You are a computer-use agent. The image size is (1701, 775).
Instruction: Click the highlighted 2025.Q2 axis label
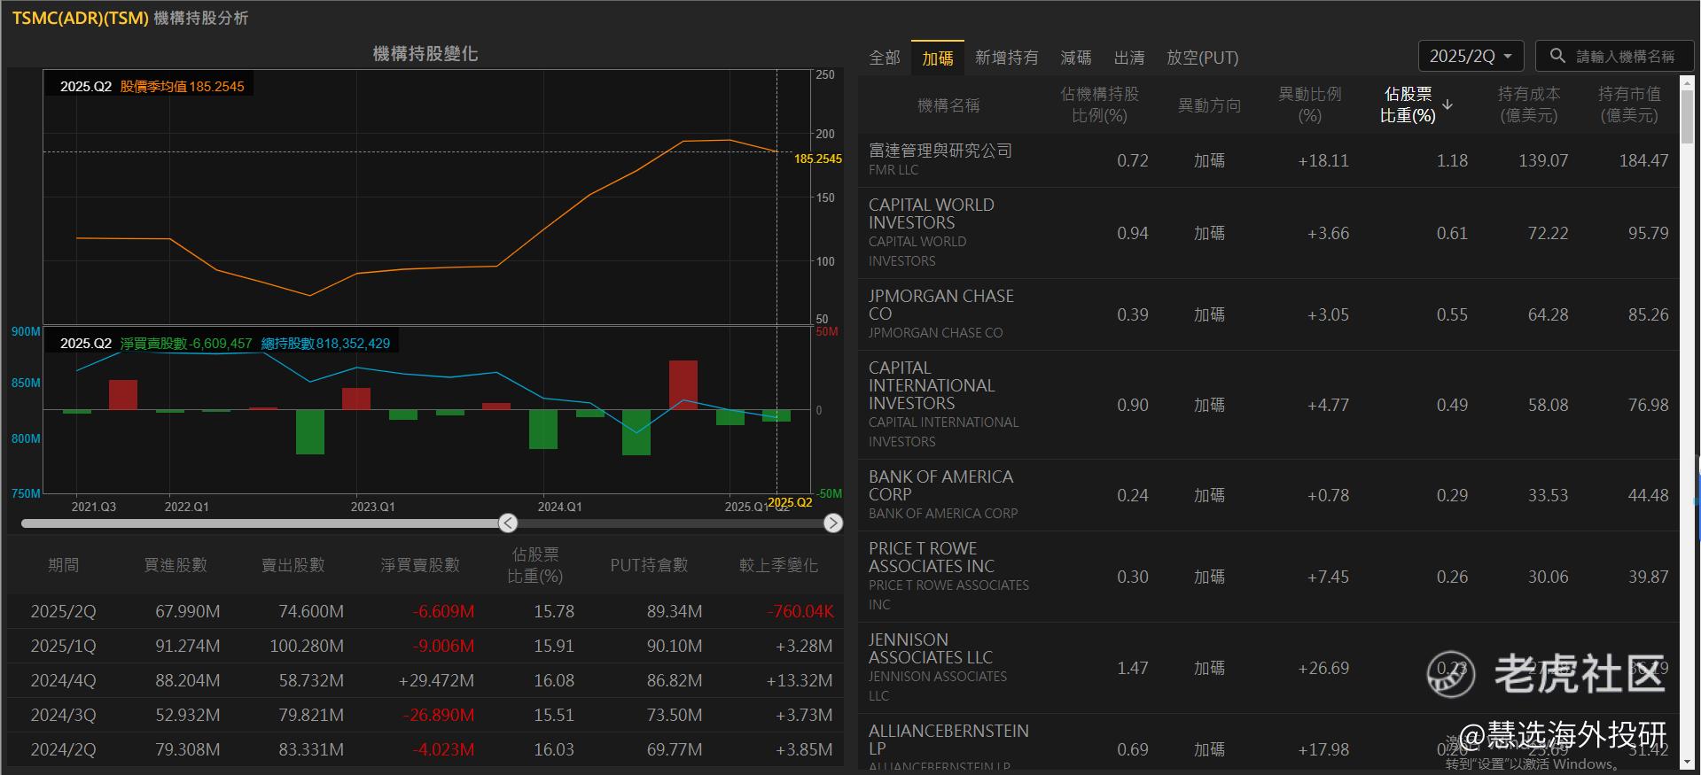click(790, 502)
